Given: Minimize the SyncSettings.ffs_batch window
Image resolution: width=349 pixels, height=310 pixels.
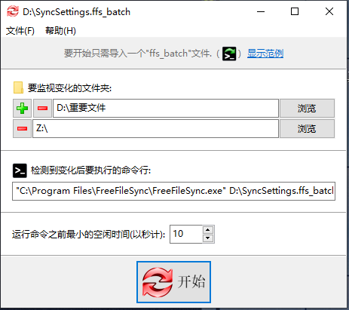Looking at the screenshot, I should [261, 11].
